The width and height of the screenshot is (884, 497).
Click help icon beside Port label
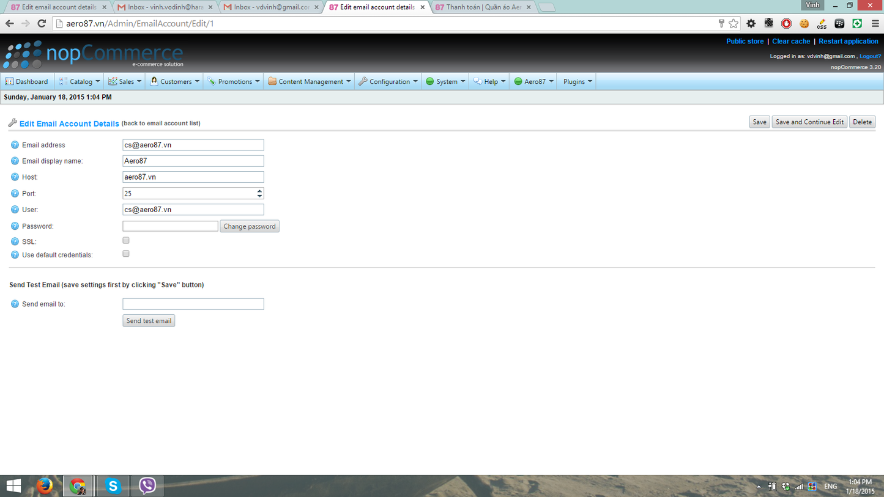(15, 194)
